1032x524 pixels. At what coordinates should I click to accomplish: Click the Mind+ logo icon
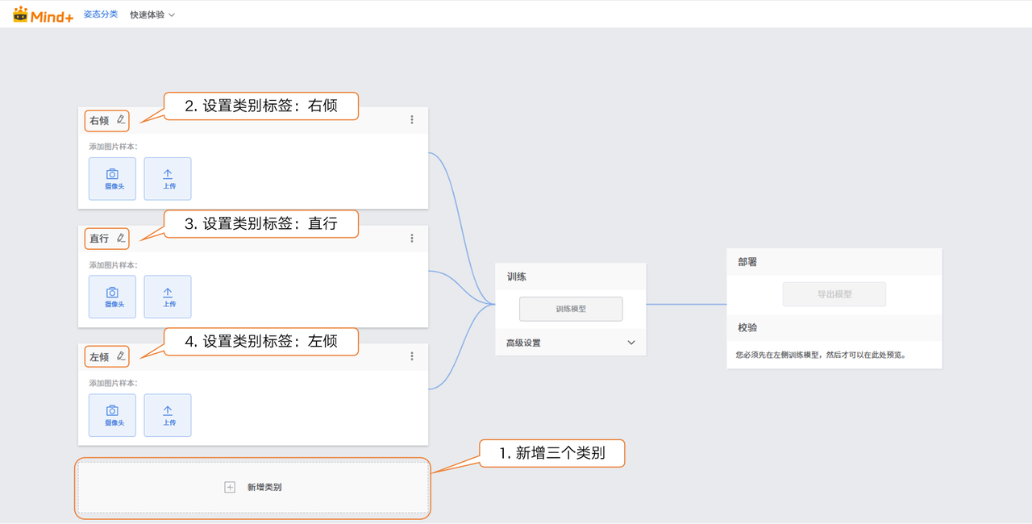[x=21, y=15]
